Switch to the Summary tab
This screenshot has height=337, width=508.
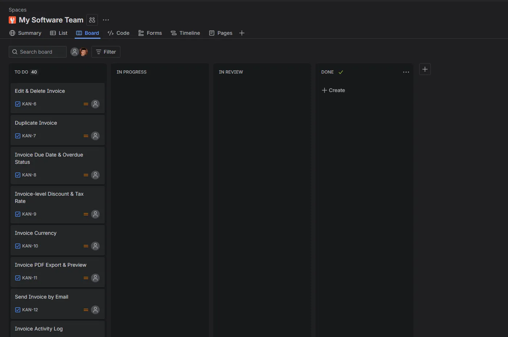[25, 33]
